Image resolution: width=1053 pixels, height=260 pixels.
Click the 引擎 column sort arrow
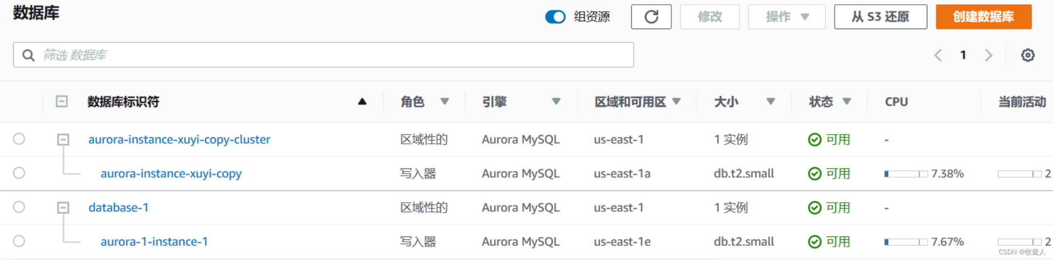556,102
